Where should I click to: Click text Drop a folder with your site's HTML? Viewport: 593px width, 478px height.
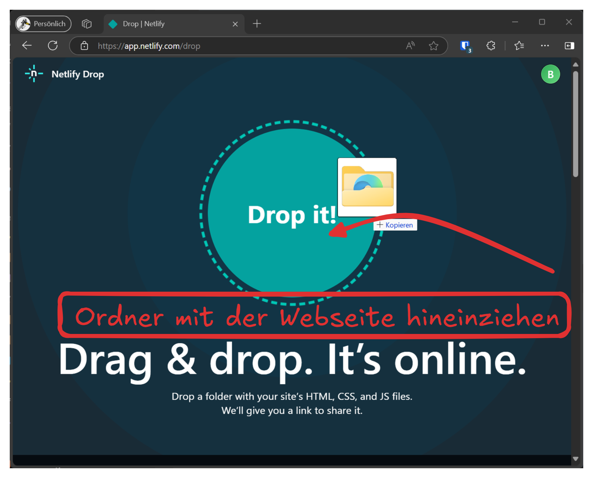pos(292,396)
